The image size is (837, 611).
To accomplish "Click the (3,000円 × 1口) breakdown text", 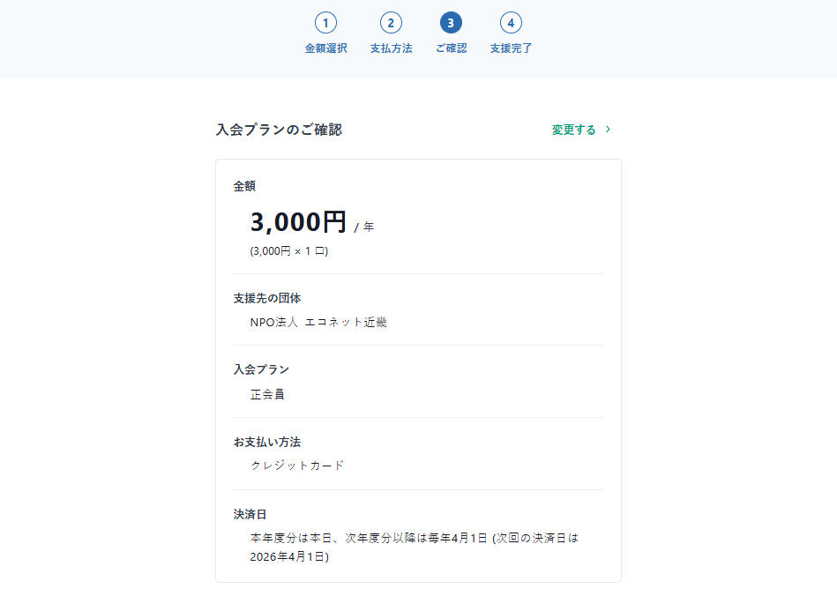I will click(x=289, y=251).
